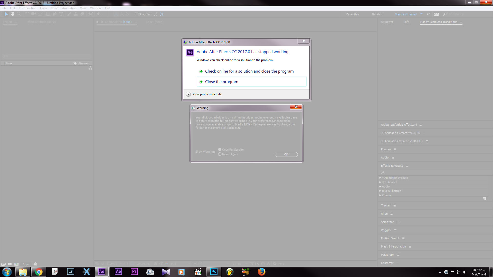
Task: Open the Effect menu item
Action: point(54,8)
